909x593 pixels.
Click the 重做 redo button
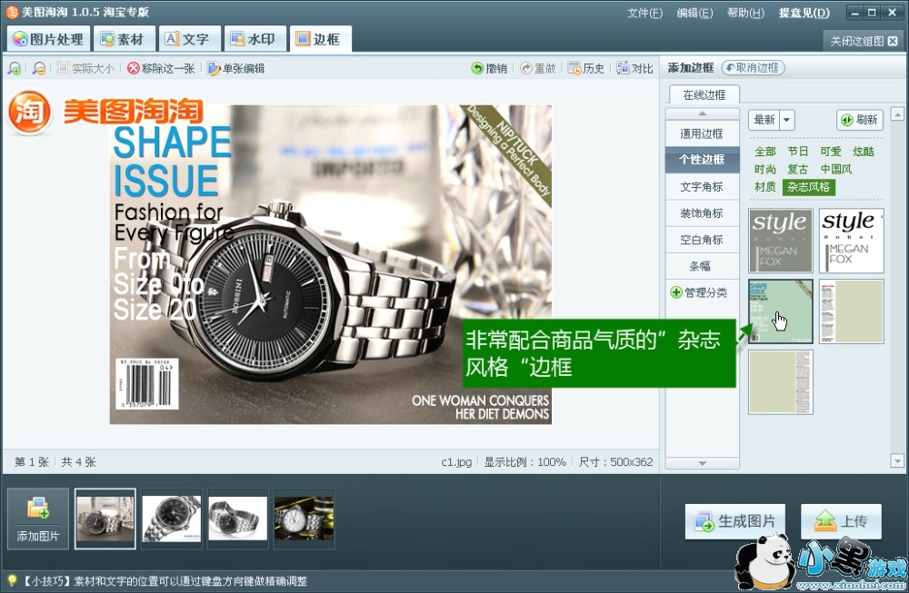(x=537, y=68)
